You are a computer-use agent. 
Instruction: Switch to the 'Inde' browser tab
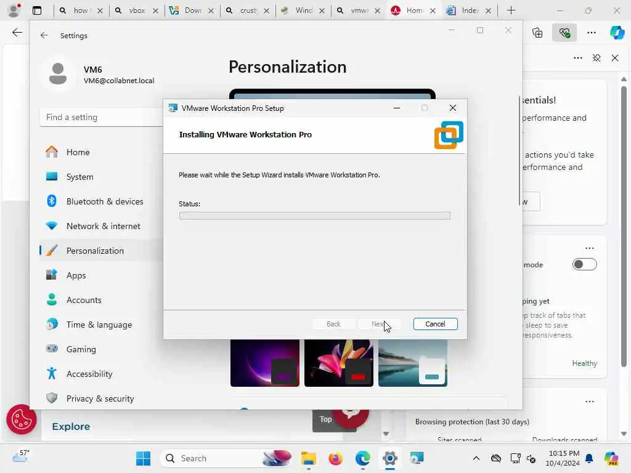tap(469, 10)
